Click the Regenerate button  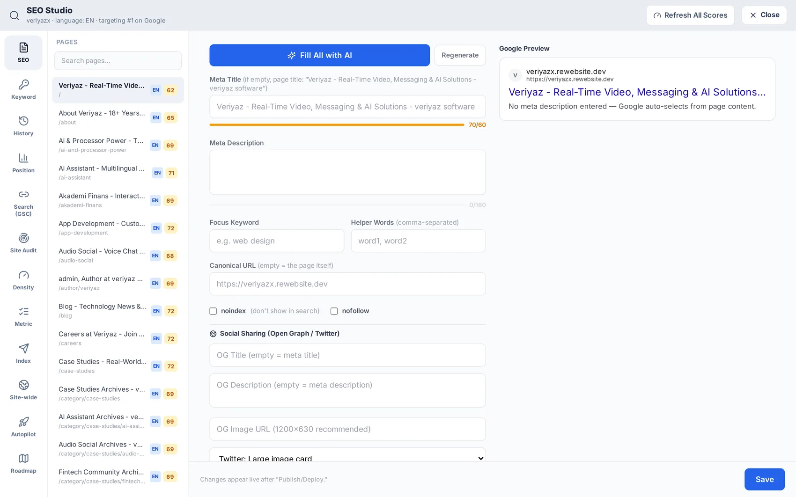[460, 55]
